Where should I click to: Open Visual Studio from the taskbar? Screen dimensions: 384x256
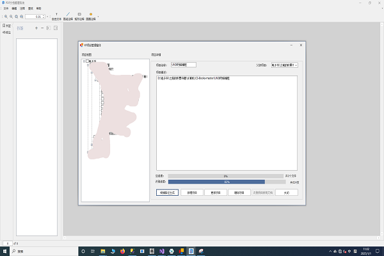162,251
